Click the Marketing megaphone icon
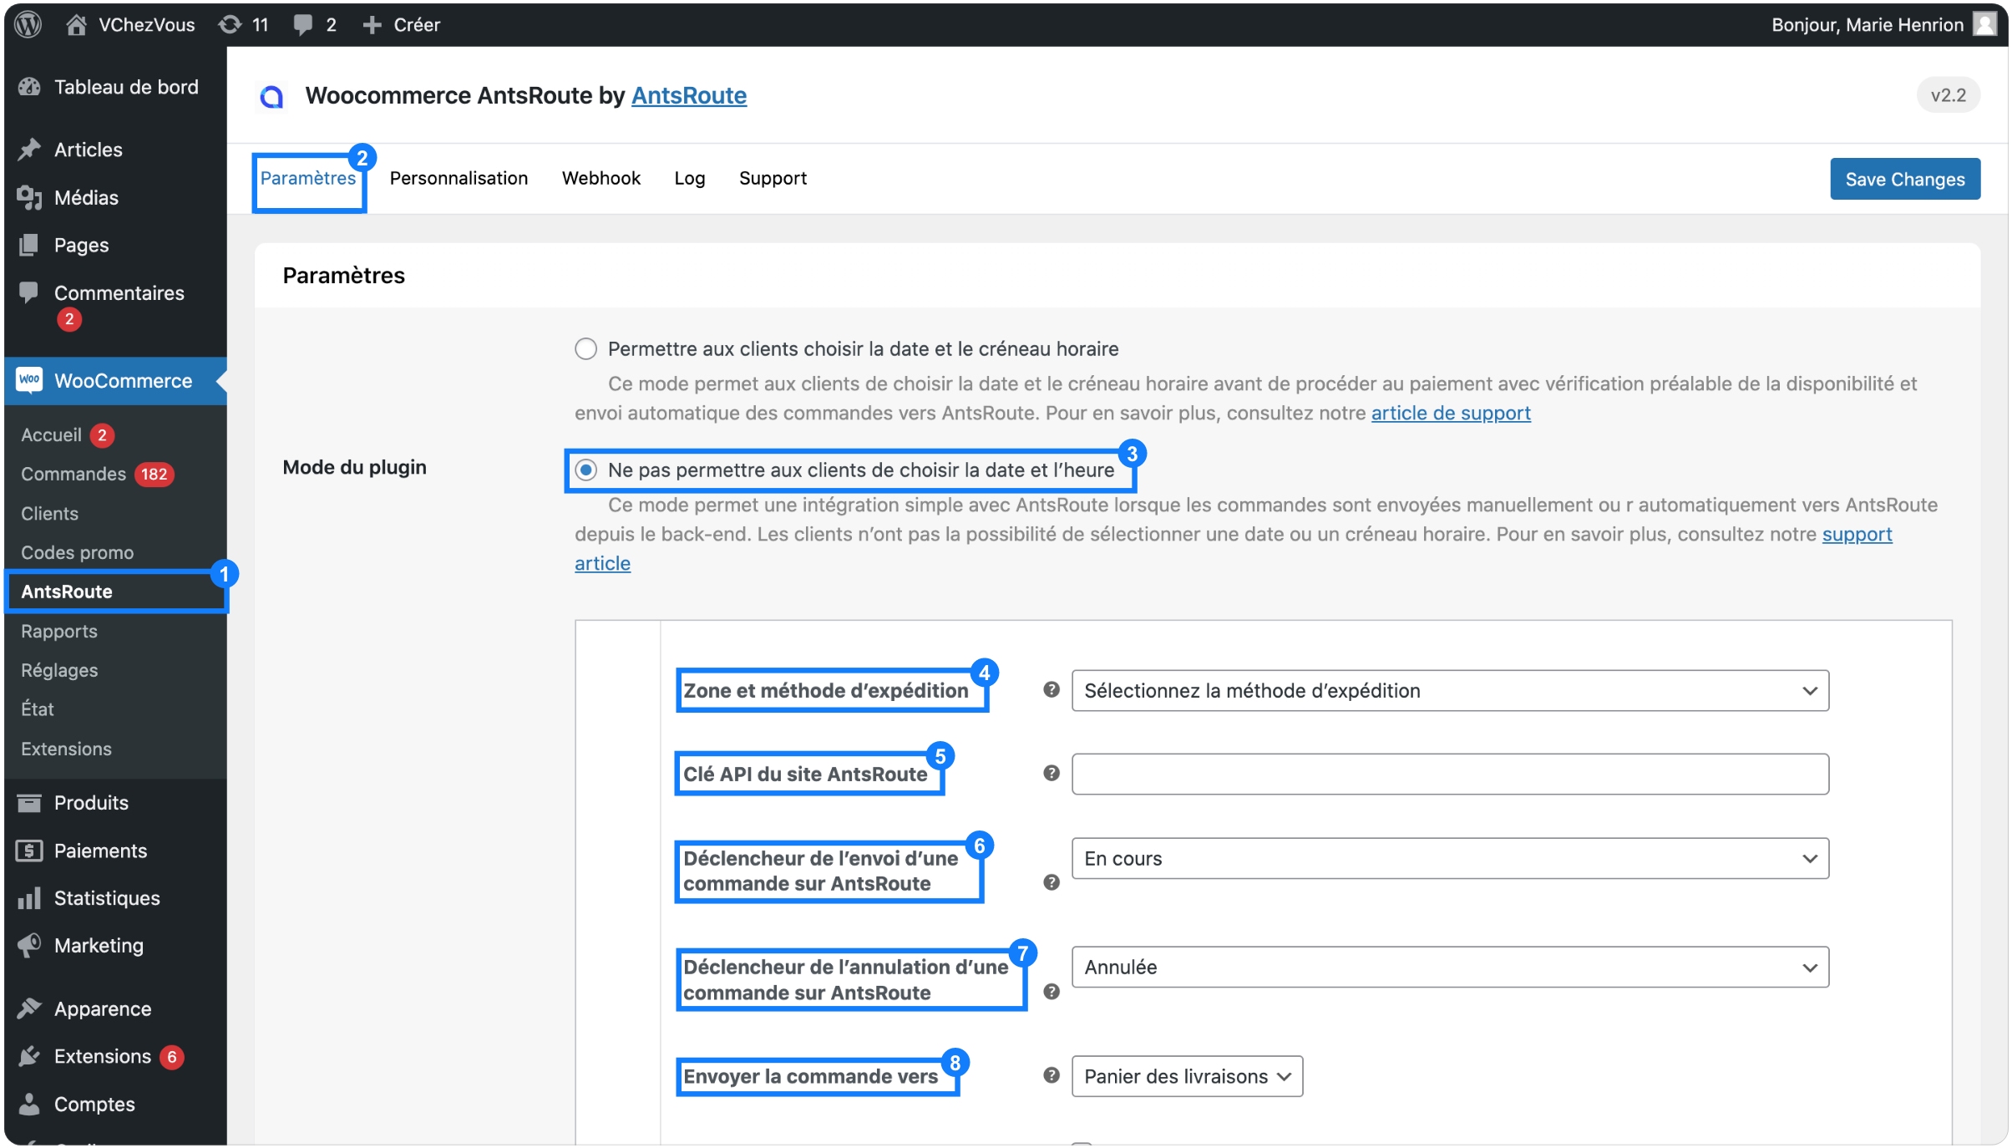 click(29, 945)
